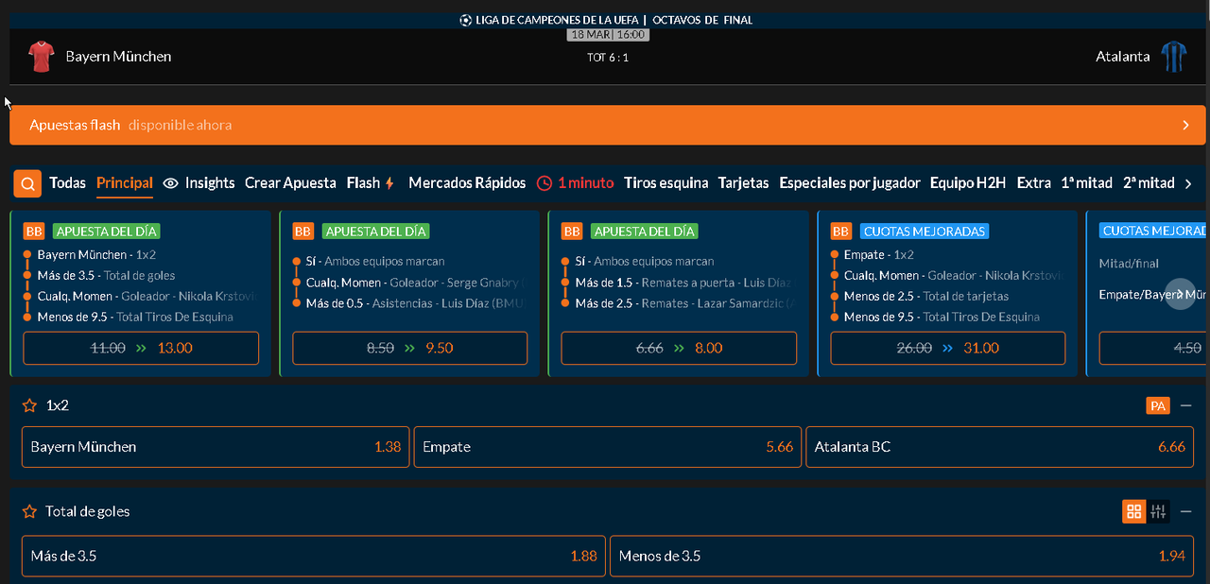Open the Crear Apuesta tab

pos(290,183)
